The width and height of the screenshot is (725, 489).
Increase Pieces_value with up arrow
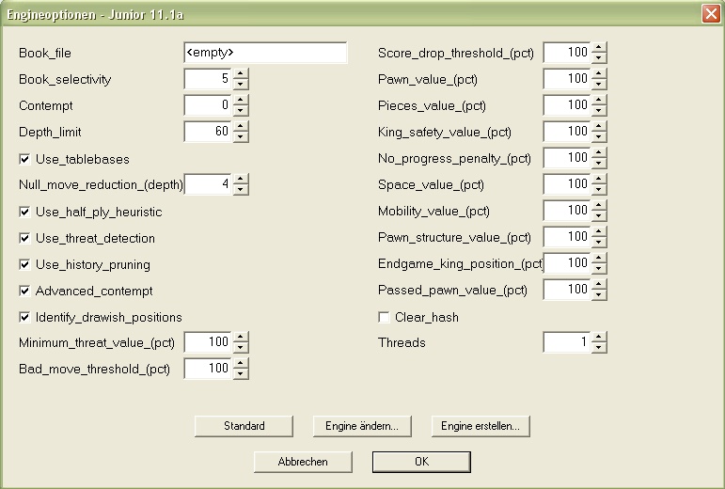pos(599,100)
